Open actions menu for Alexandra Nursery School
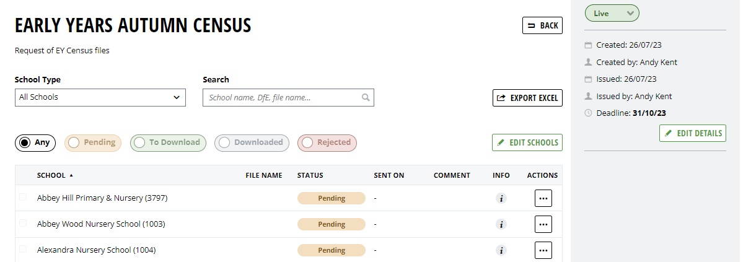 [x=543, y=250]
